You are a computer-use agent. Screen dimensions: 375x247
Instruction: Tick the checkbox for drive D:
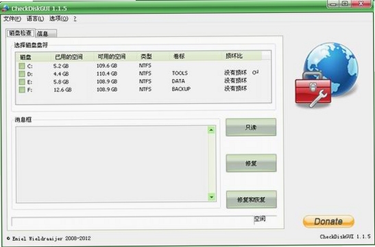point(22,73)
